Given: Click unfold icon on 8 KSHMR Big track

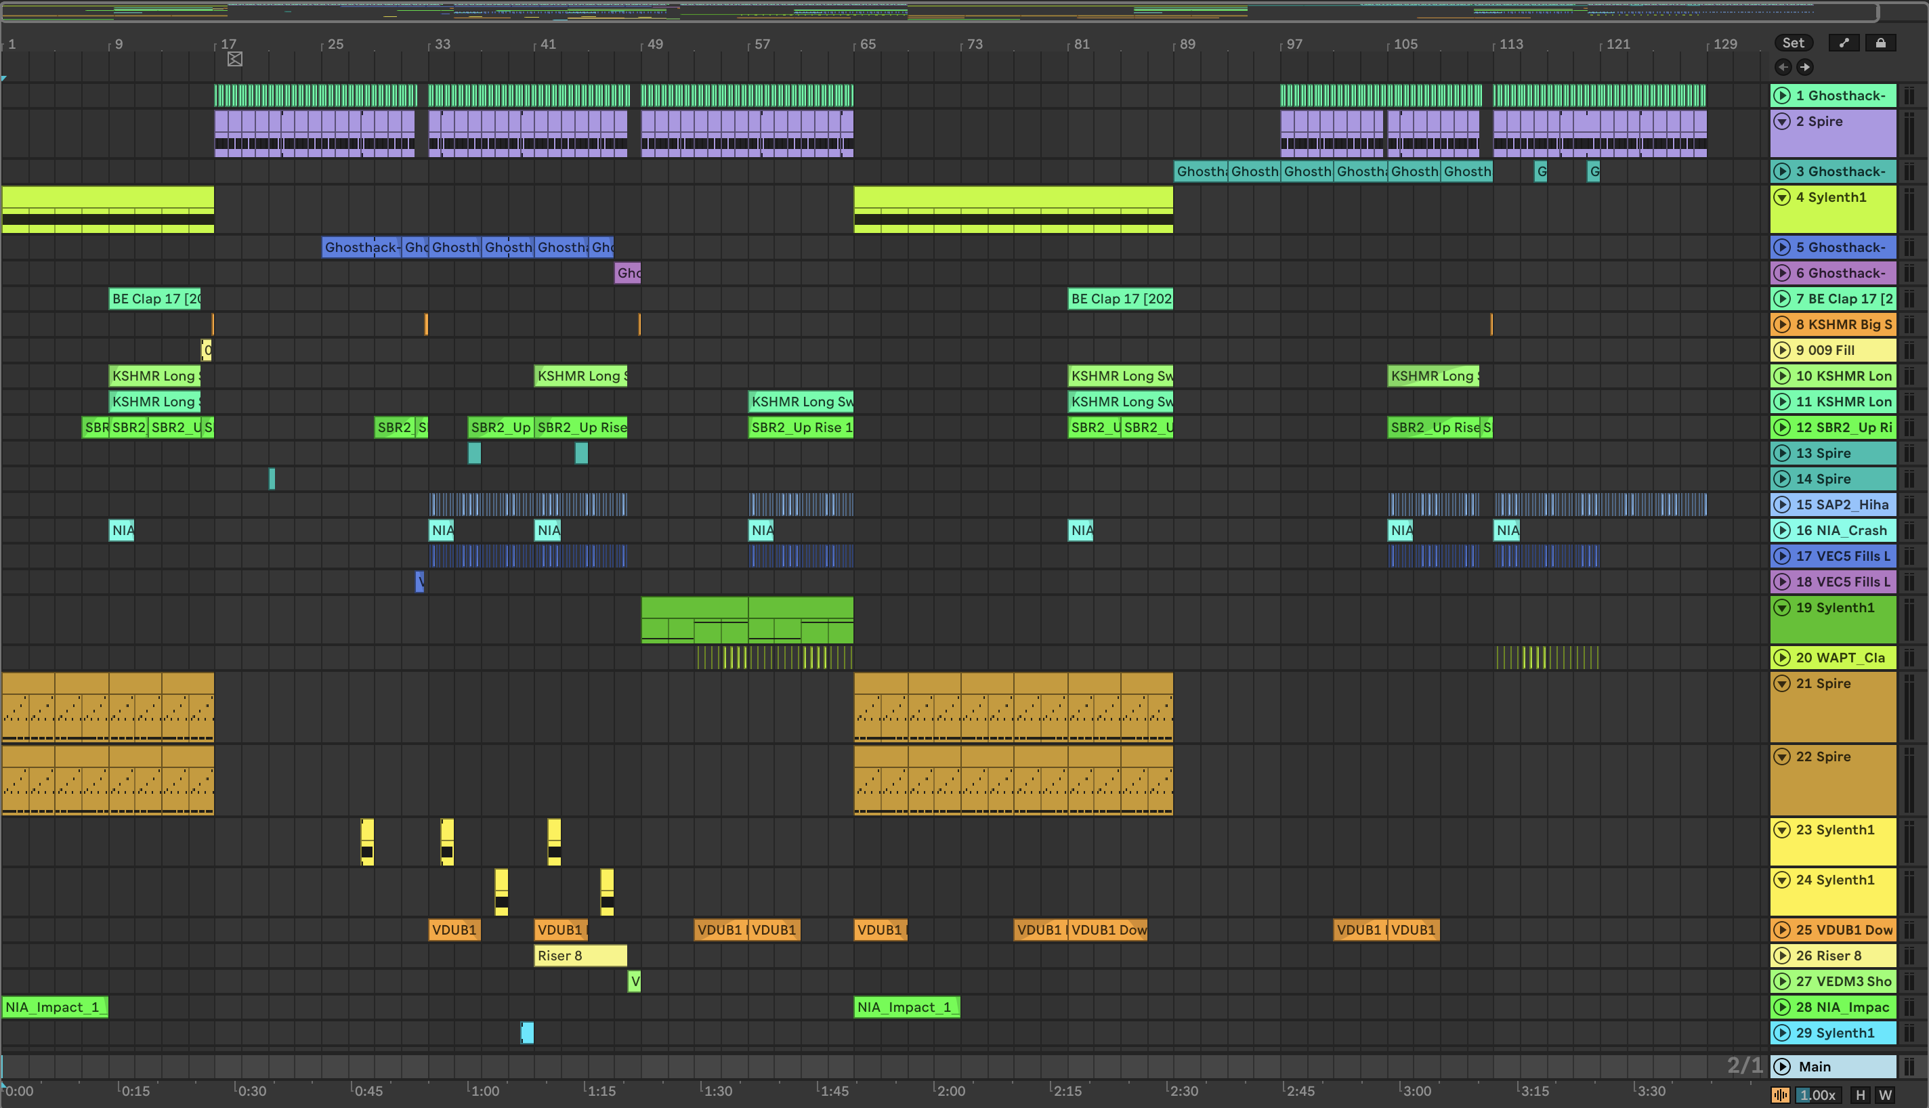Looking at the screenshot, I should coord(1781,324).
